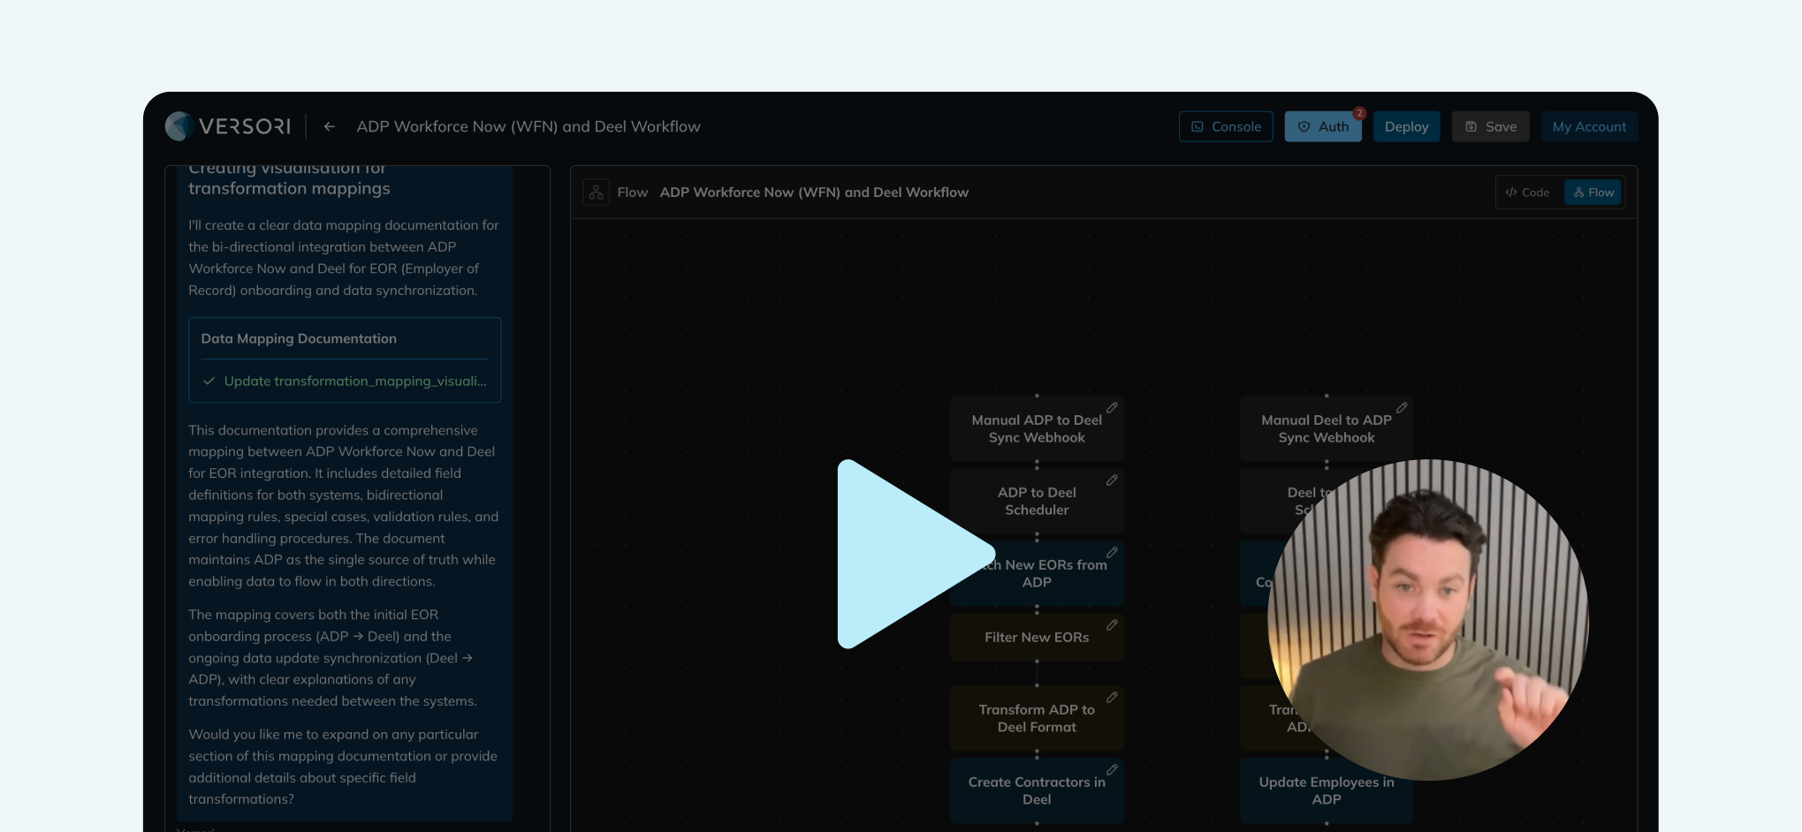Click the Data Mapping Documentation heading
The height and width of the screenshot is (832, 1802).
pos(299,339)
